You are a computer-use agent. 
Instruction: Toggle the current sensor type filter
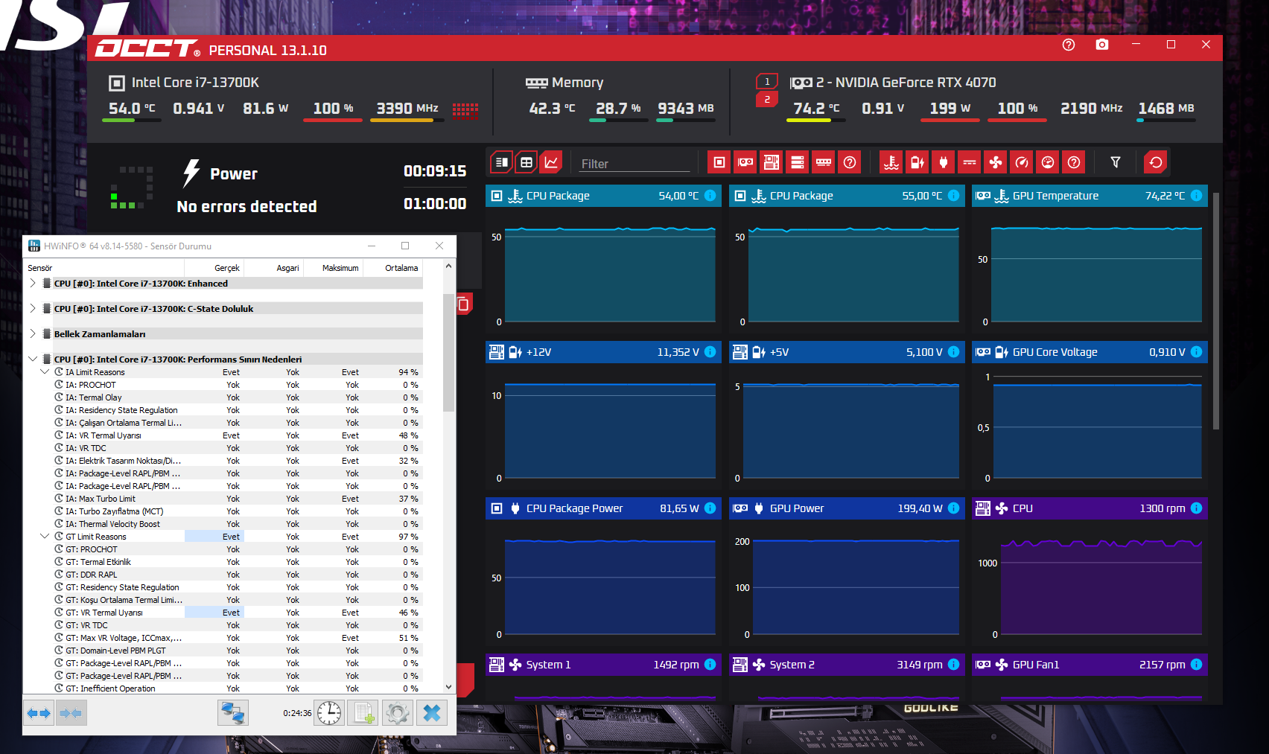(x=970, y=162)
